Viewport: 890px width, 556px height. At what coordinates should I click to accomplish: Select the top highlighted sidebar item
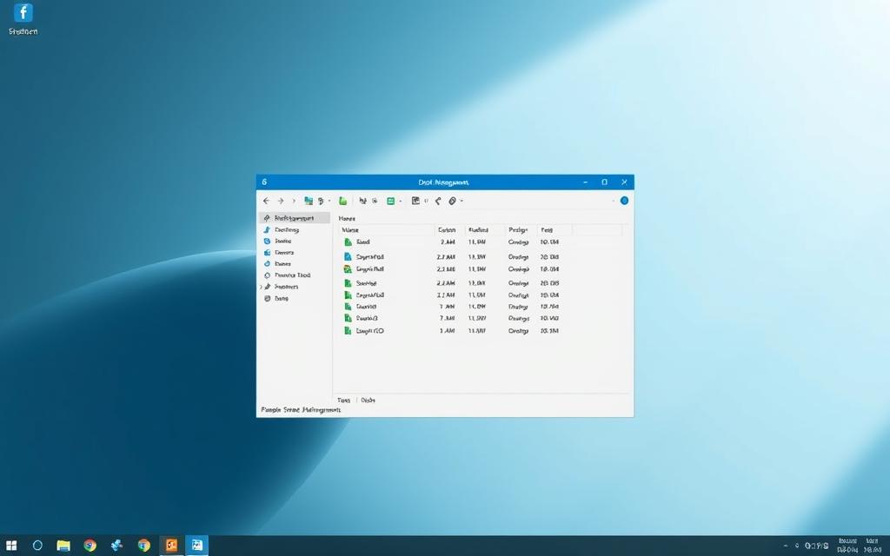[294, 218]
